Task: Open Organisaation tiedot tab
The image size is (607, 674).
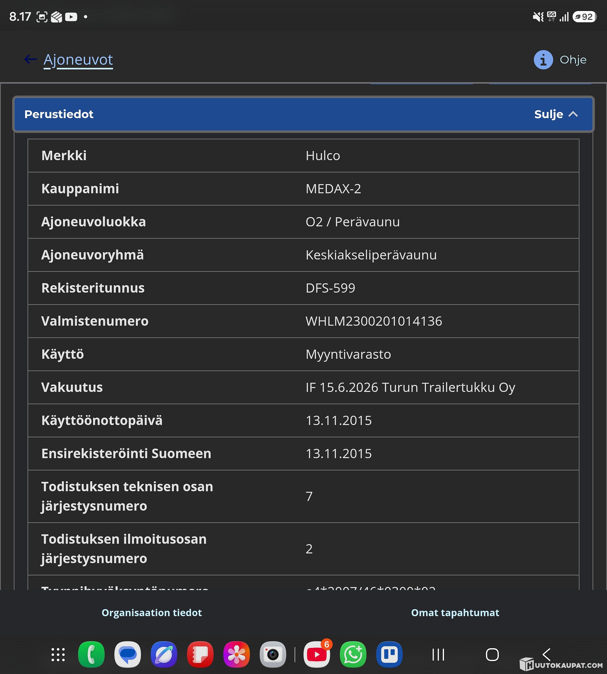Action: point(152,613)
